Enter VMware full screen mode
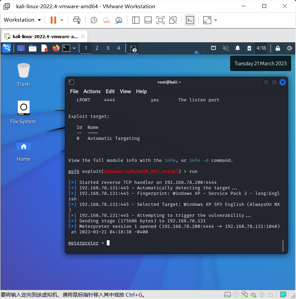This screenshot has width=296, height=299. click(x=160, y=20)
